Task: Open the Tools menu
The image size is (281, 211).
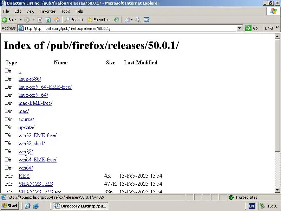Action: pyautogui.click(x=66, y=11)
